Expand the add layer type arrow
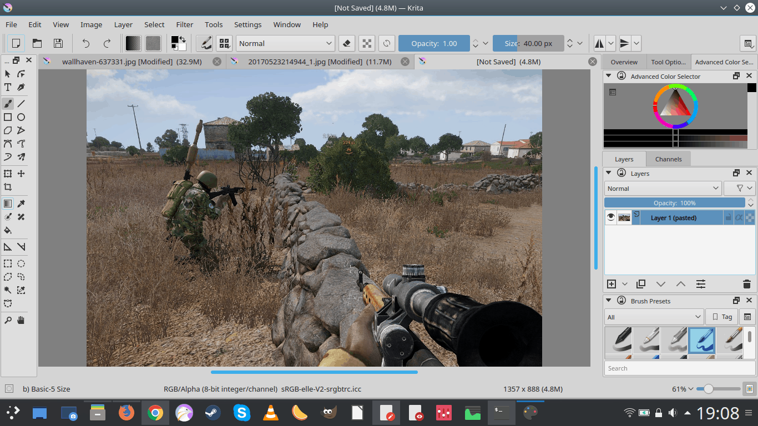Screen dimensions: 758x426 (624, 284)
